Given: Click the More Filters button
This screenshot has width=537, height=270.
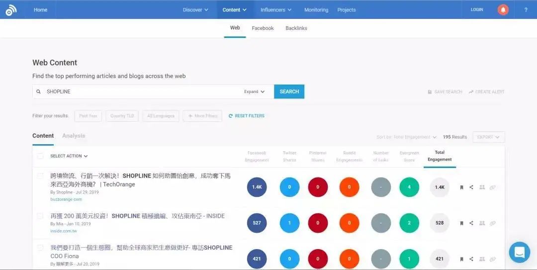Looking at the screenshot, I should pos(202,116).
